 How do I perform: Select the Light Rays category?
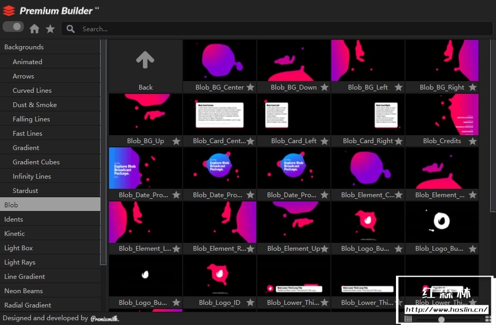pyautogui.click(x=20, y=262)
